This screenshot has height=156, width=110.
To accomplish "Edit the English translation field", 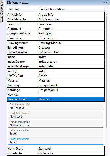I will [56, 115].
